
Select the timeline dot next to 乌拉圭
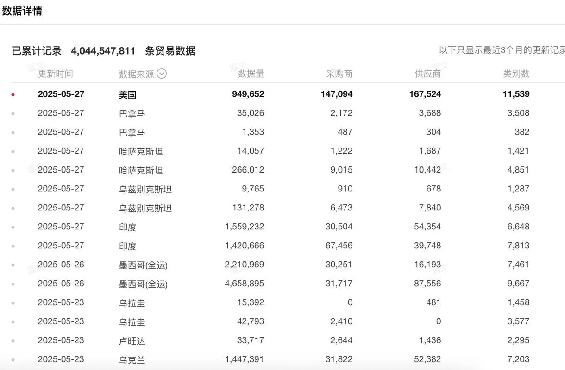[x=13, y=302]
